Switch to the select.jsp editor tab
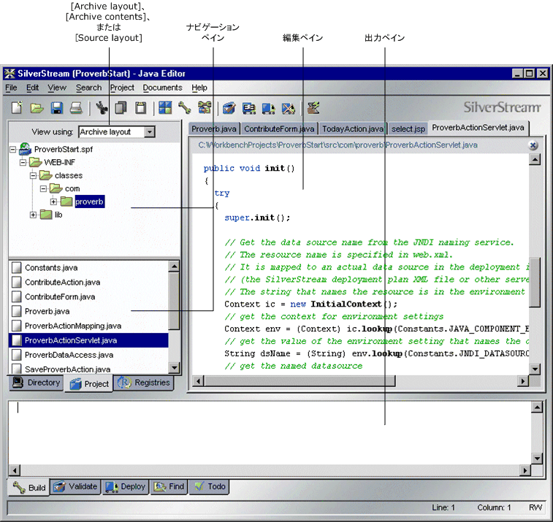This screenshot has width=553, height=522. 408,129
